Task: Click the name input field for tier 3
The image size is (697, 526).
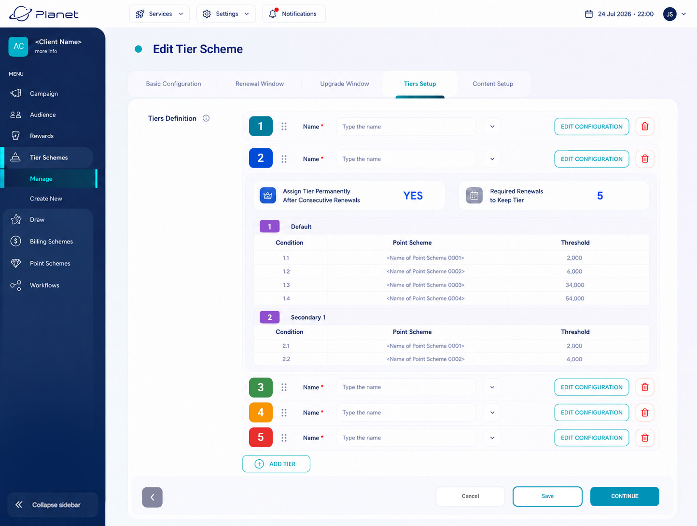Action: point(406,387)
